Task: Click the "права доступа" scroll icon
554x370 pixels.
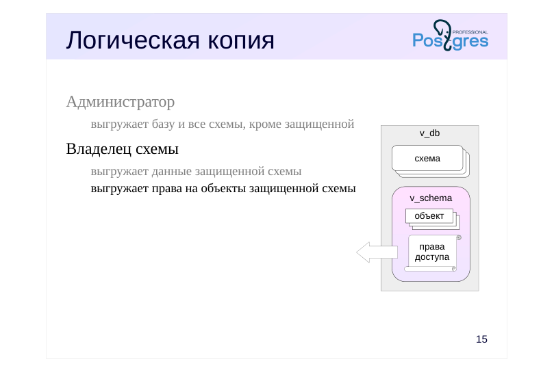Action: point(433,253)
